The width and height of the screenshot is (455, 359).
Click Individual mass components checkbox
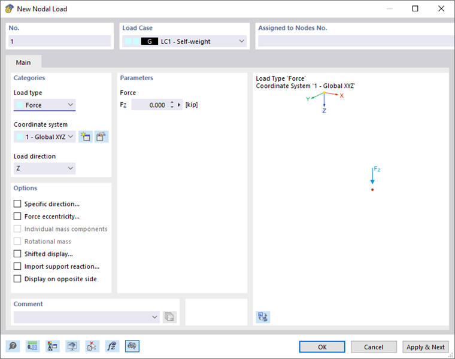coord(17,229)
